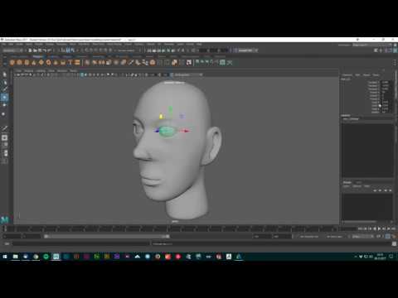Viewport: 398px width, 298px height.
Task: Toggle playback looping mode icon
Action: 379,237
